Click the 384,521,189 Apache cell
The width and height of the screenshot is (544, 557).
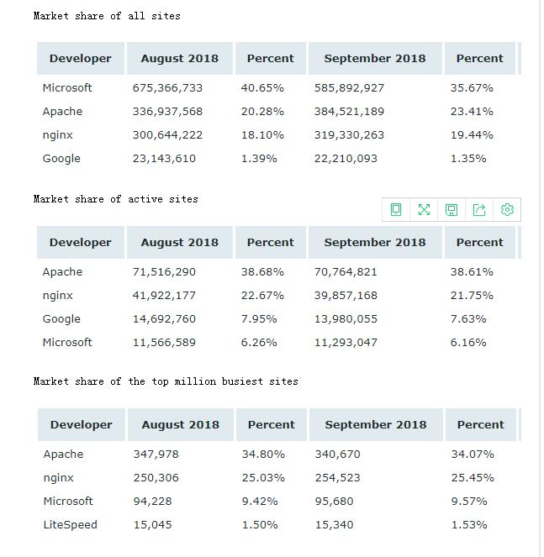tap(349, 112)
